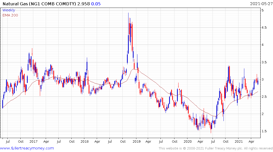Click the 2021 label on time axis
This screenshot has width=273, height=152.
(239, 141)
